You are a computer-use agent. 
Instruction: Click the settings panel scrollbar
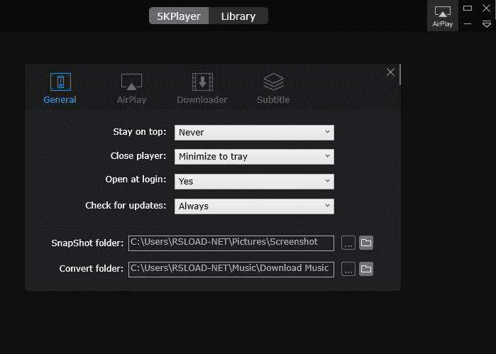pyautogui.click(x=400, y=74)
